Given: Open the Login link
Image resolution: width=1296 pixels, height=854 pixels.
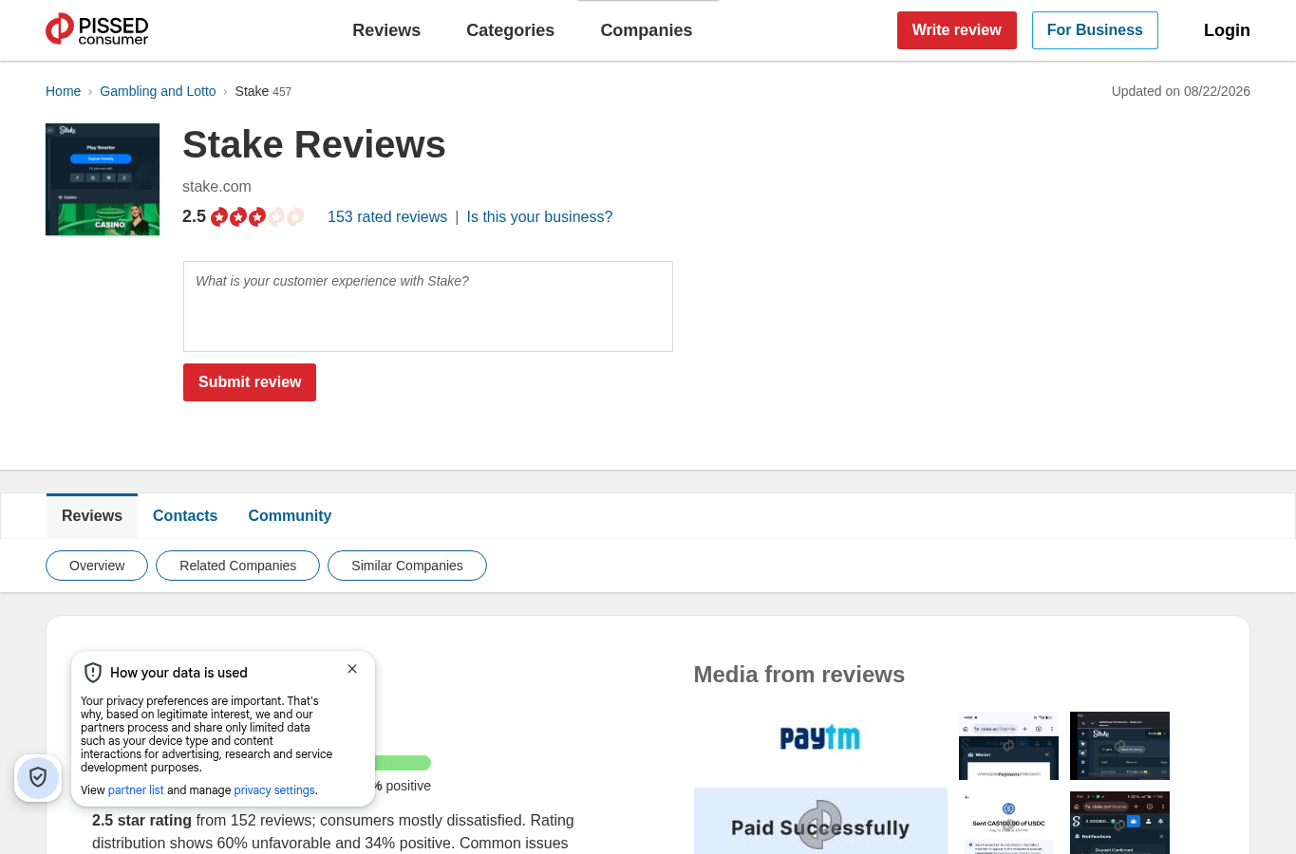Looking at the screenshot, I should [x=1227, y=30].
